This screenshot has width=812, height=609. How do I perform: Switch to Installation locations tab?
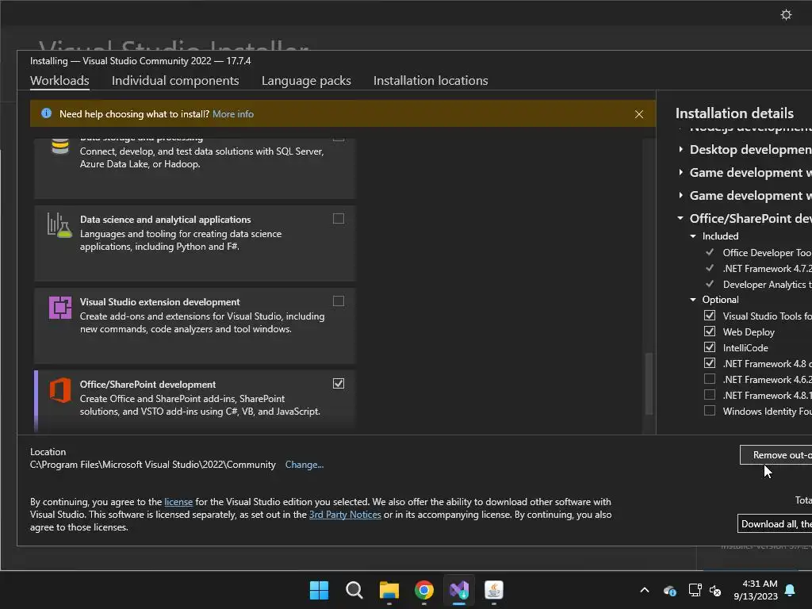pyautogui.click(x=431, y=81)
